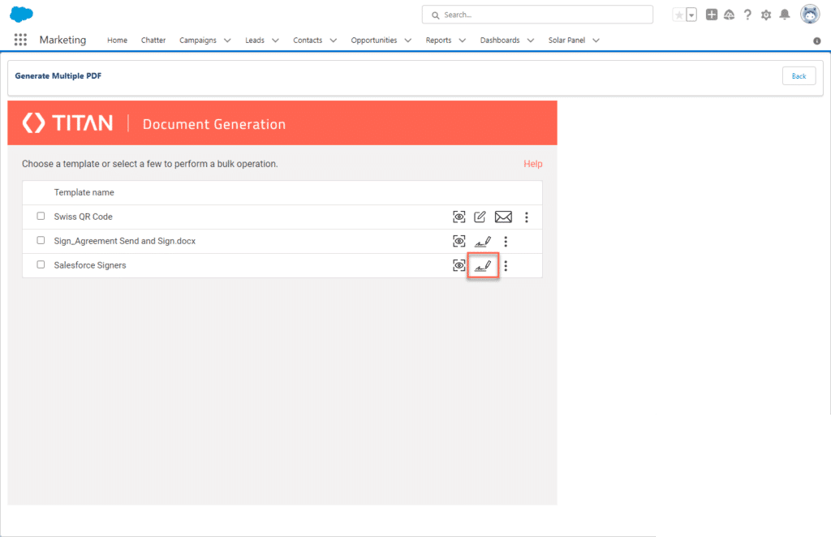
Task: Expand the Opportunities tab dropdown
Action: pyautogui.click(x=408, y=40)
